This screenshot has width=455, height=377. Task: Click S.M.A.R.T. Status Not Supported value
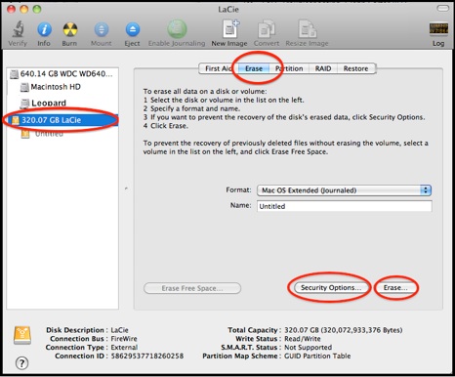click(309, 348)
